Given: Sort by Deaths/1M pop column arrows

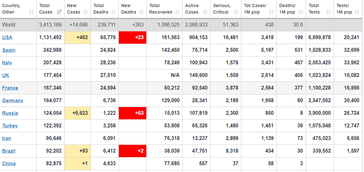Looking at the screenshot, I should [x=301, y=12].
